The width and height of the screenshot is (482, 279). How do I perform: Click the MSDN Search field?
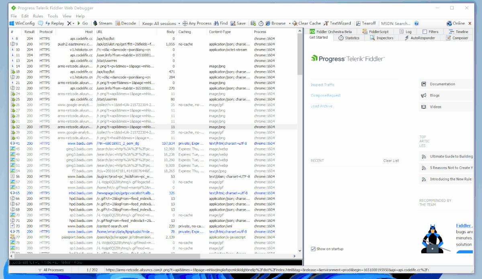396,23
